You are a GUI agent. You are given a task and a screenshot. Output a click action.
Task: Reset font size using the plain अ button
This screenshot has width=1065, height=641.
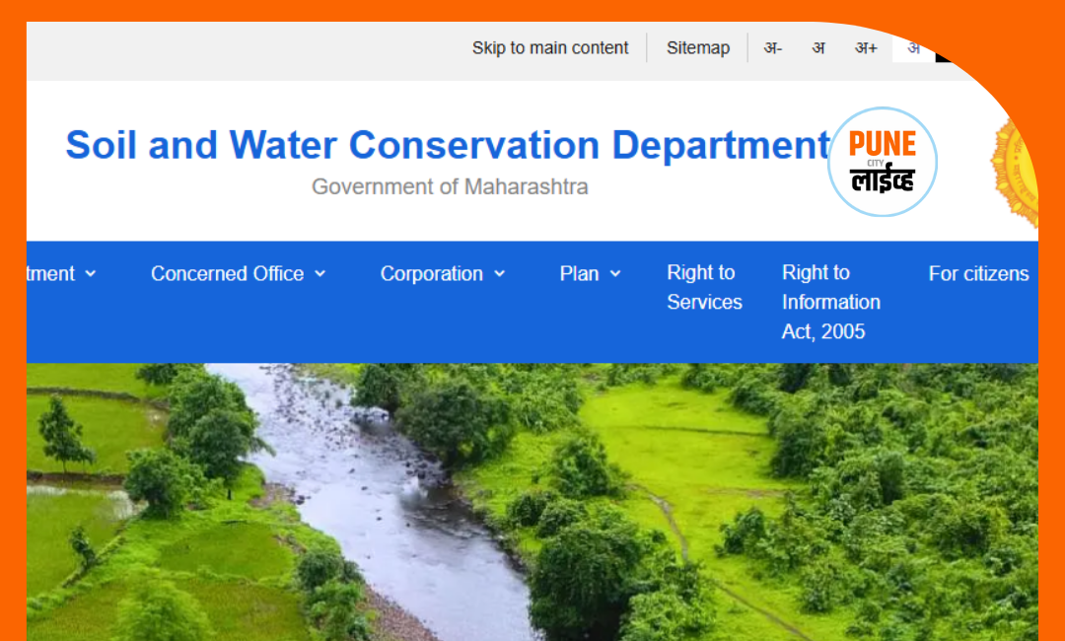tap(818, 47)
